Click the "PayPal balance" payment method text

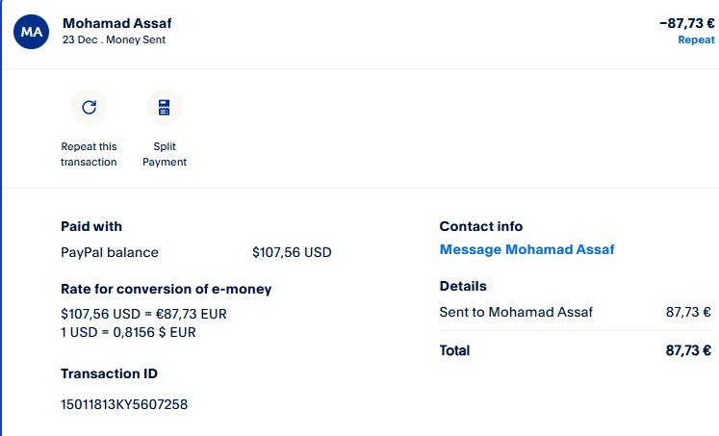tap(110, 252)
